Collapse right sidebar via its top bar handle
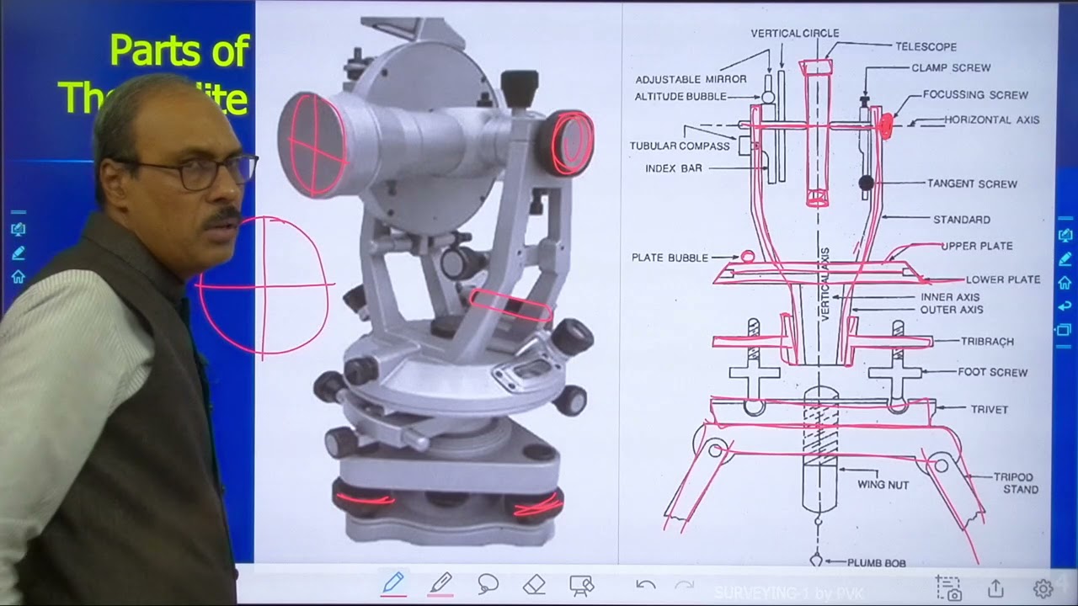 coord(1065,217)
